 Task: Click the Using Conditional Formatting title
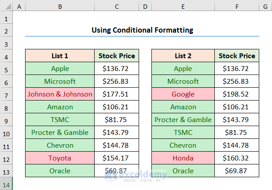coord(142,30)
